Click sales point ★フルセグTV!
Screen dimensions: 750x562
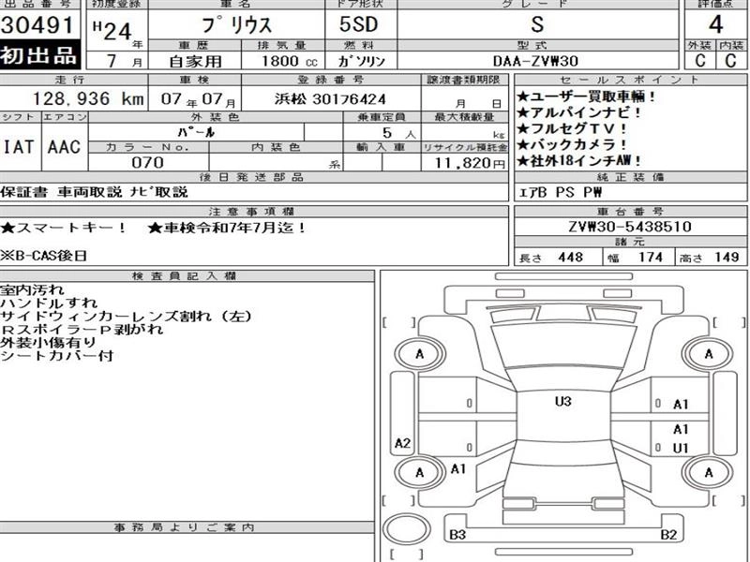(572, 128)
